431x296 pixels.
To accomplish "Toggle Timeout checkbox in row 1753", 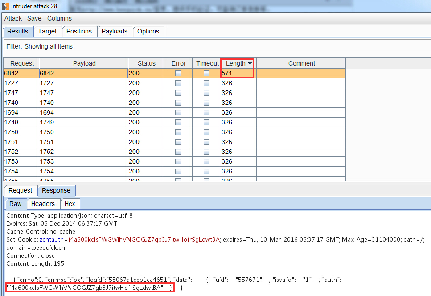I will pos(206,162).
